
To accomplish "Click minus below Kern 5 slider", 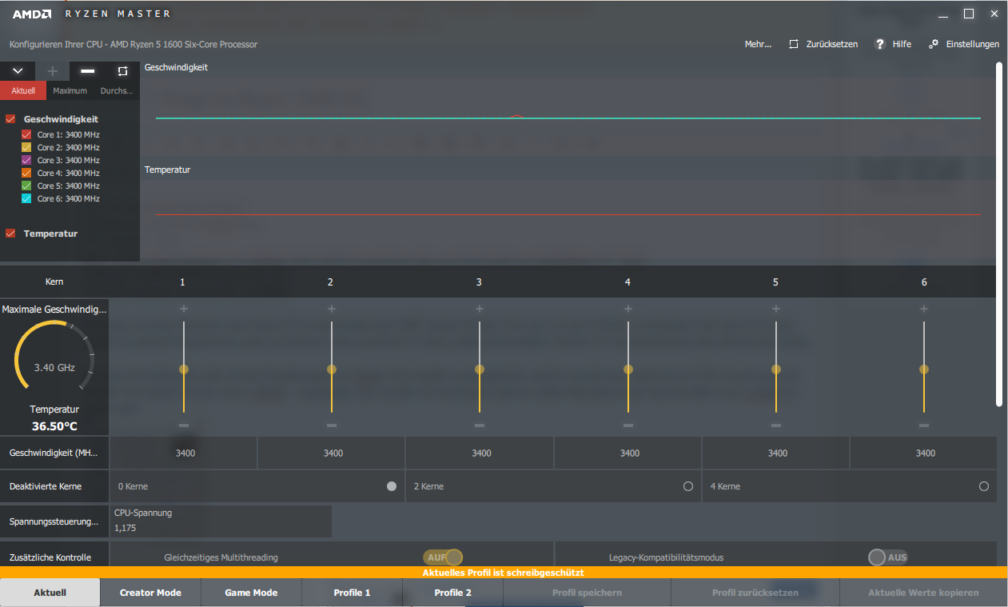I will pos(776,425).
